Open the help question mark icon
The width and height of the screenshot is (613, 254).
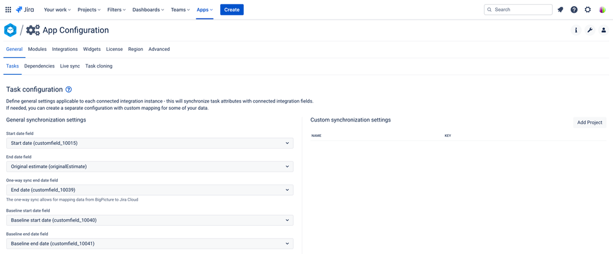tap(574, 10)
